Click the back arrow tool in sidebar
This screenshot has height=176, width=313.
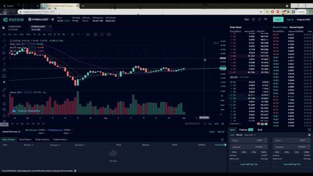point(4,82)
